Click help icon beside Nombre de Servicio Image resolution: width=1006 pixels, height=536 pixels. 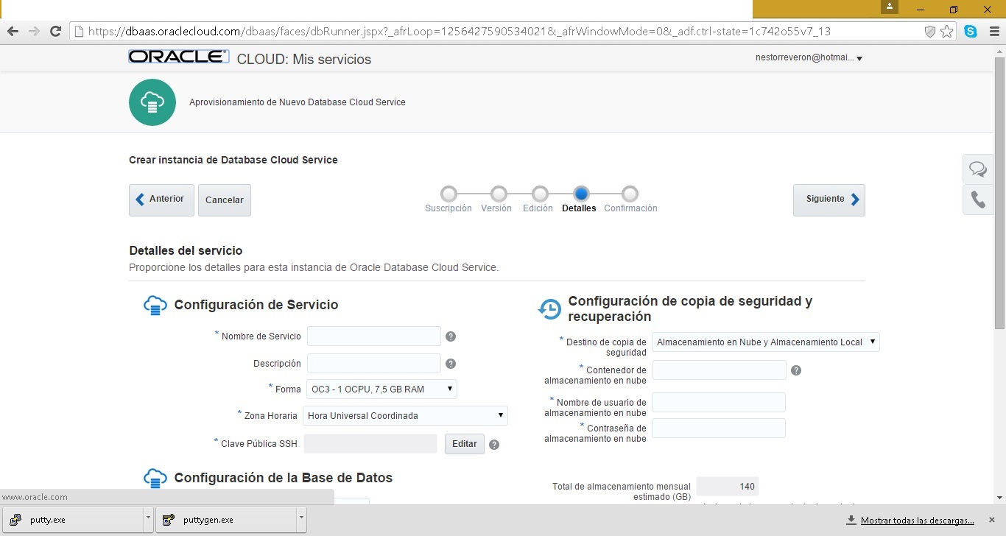451,336
